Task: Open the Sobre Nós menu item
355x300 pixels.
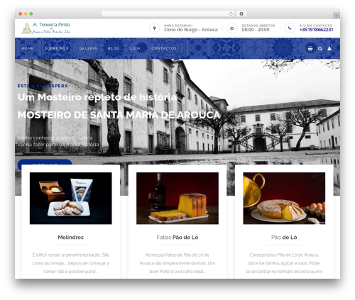Action: [56, 48]
